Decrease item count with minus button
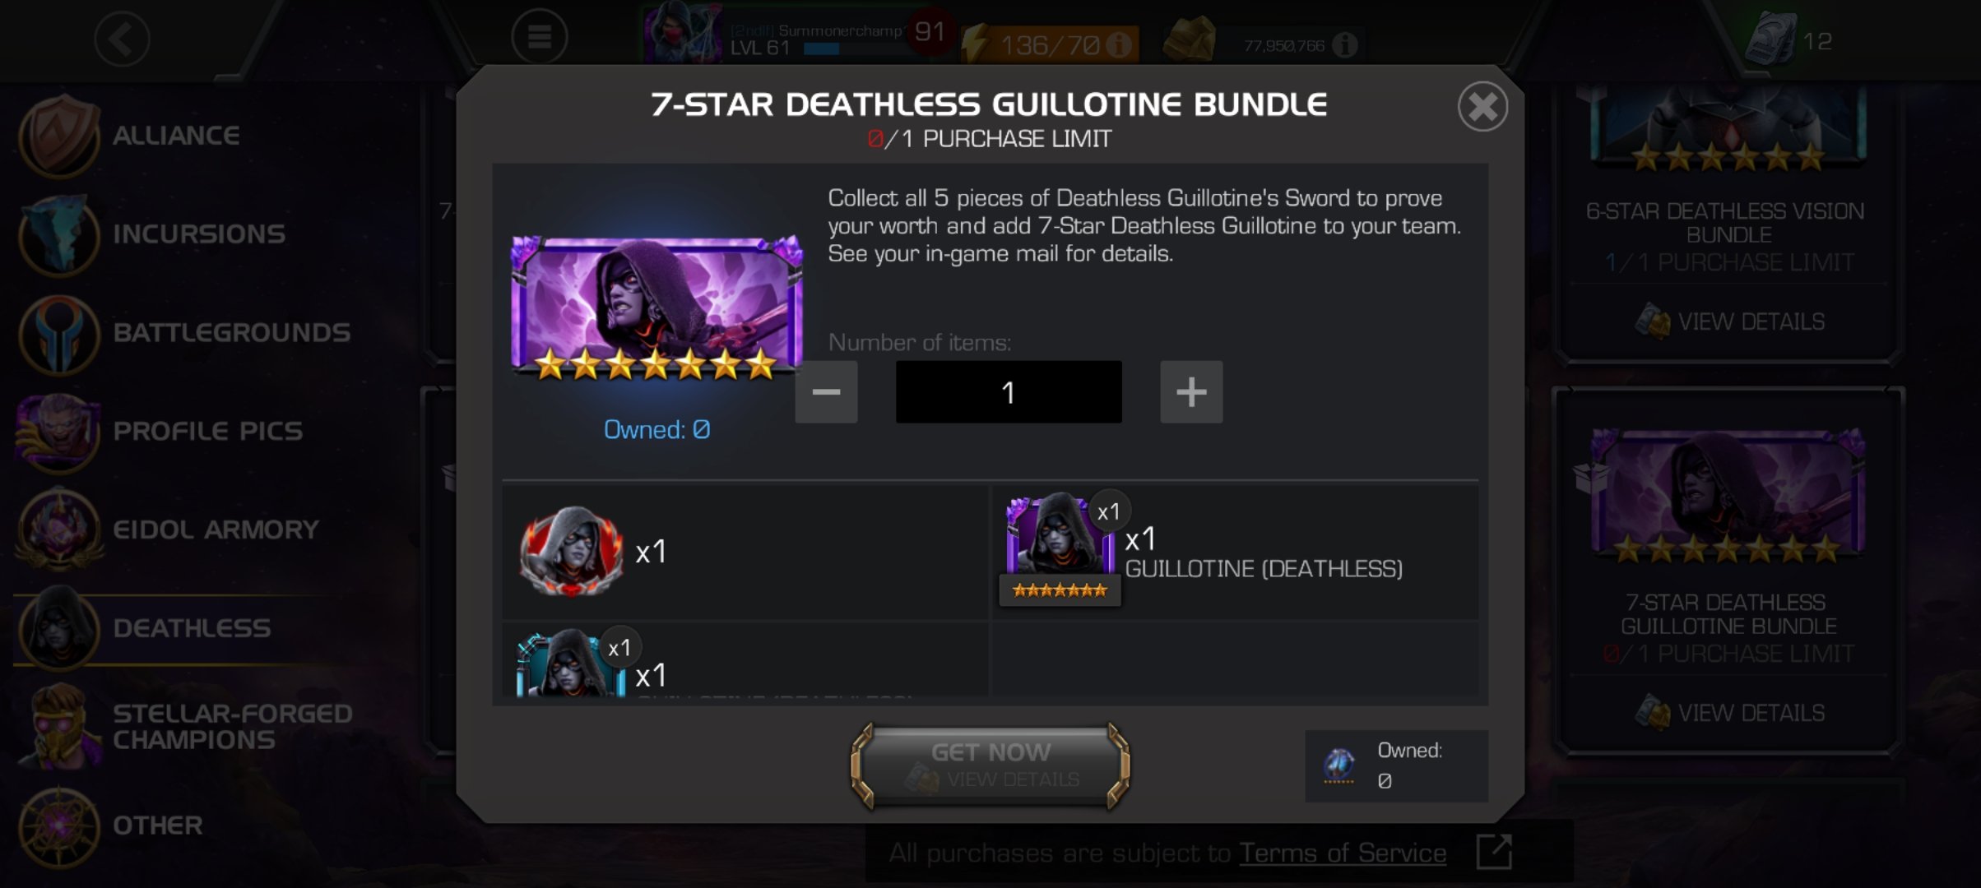 (x=826, y=392)
